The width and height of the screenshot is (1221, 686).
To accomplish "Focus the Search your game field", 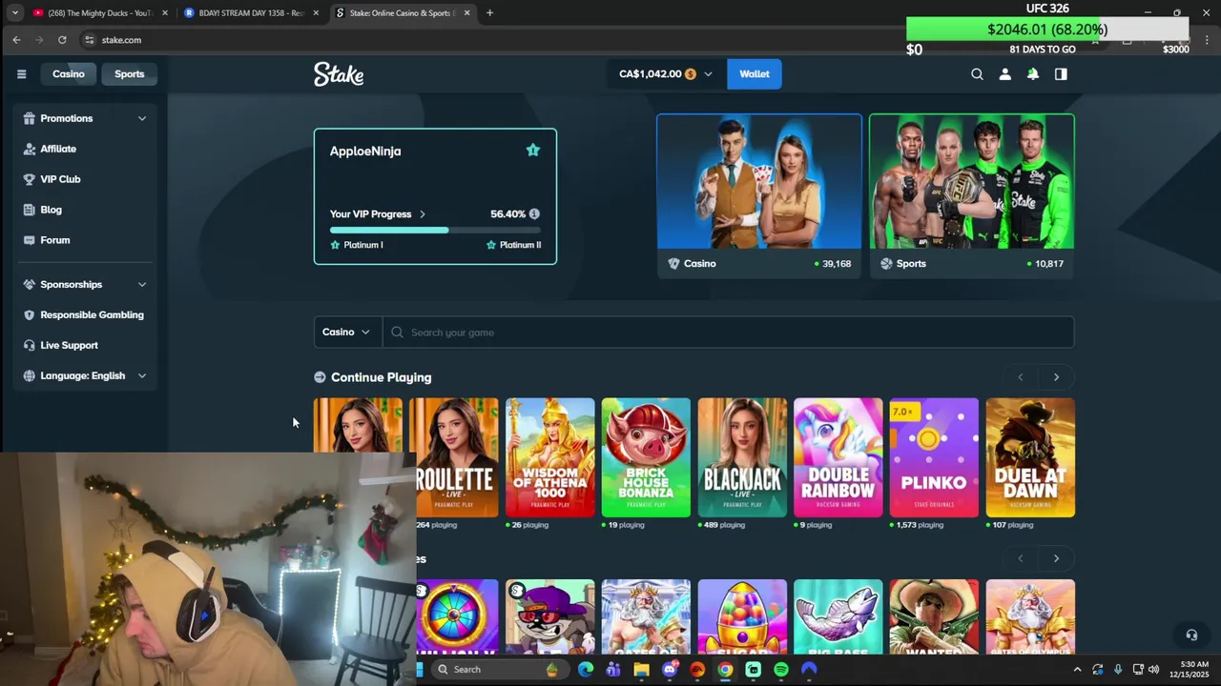I will [729, 333].
